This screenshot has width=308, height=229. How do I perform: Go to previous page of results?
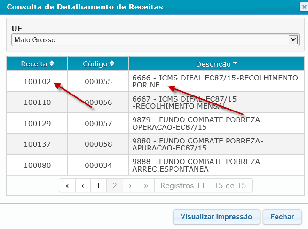(83, 185)
